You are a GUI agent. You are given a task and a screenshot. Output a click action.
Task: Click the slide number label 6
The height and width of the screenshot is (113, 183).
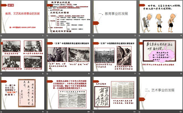(x=89, y=74)
